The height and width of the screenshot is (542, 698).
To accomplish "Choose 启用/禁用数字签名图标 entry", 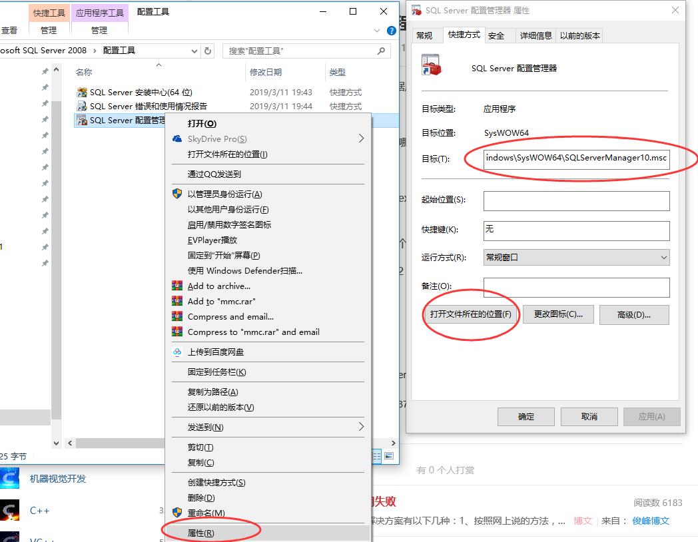I will pyautogui.click(x=229, y=224).
